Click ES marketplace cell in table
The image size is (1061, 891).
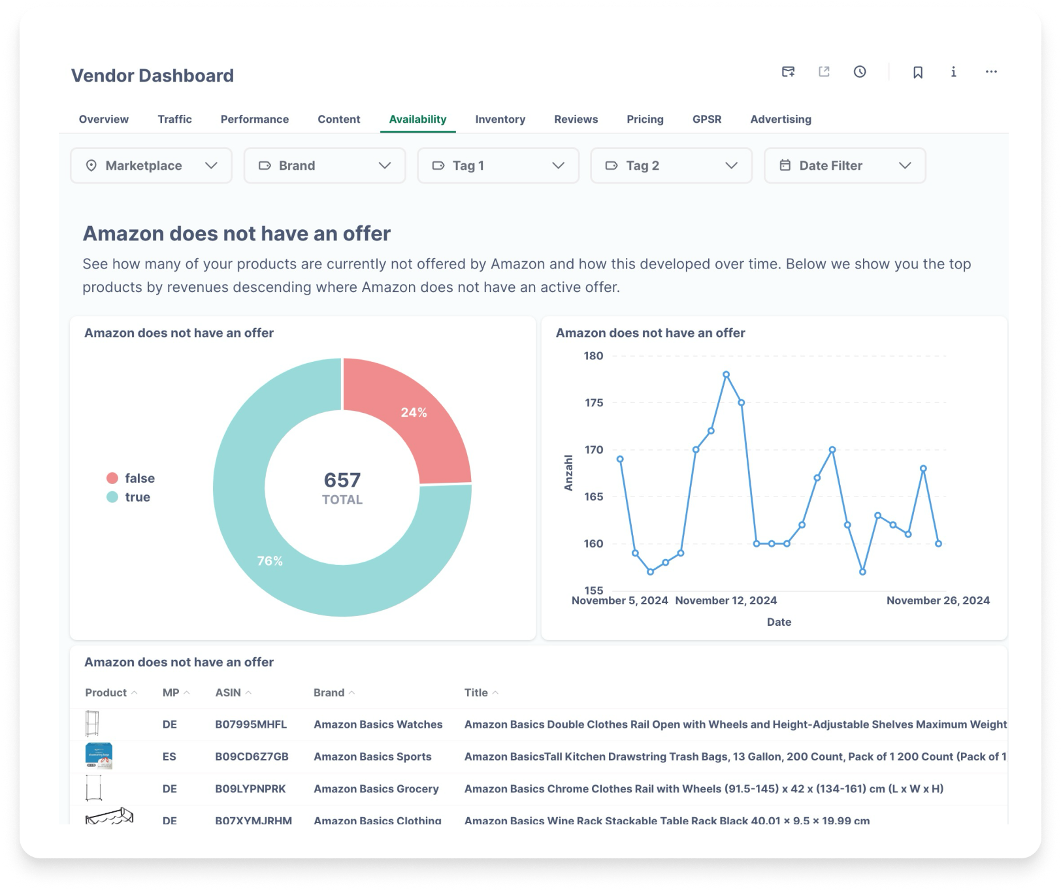click(x=169, y=756)
